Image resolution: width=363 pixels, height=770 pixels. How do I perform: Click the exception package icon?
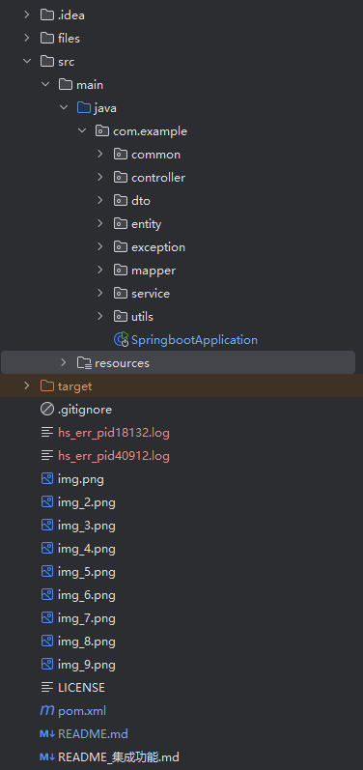(121, 247)
